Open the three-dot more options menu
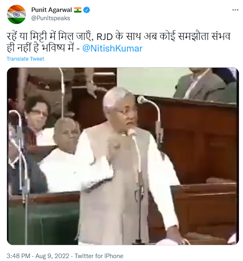The image size is (243, 261). [235, 10]
